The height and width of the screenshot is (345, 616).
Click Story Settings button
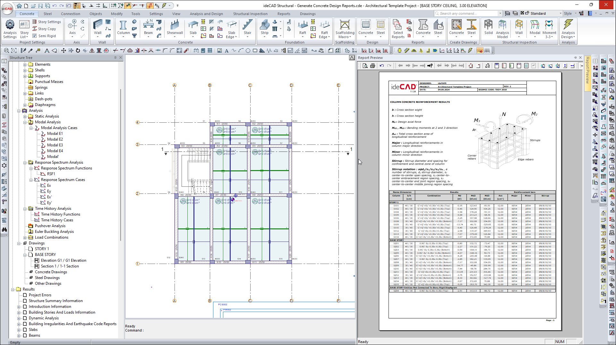(x=47, y=22)
